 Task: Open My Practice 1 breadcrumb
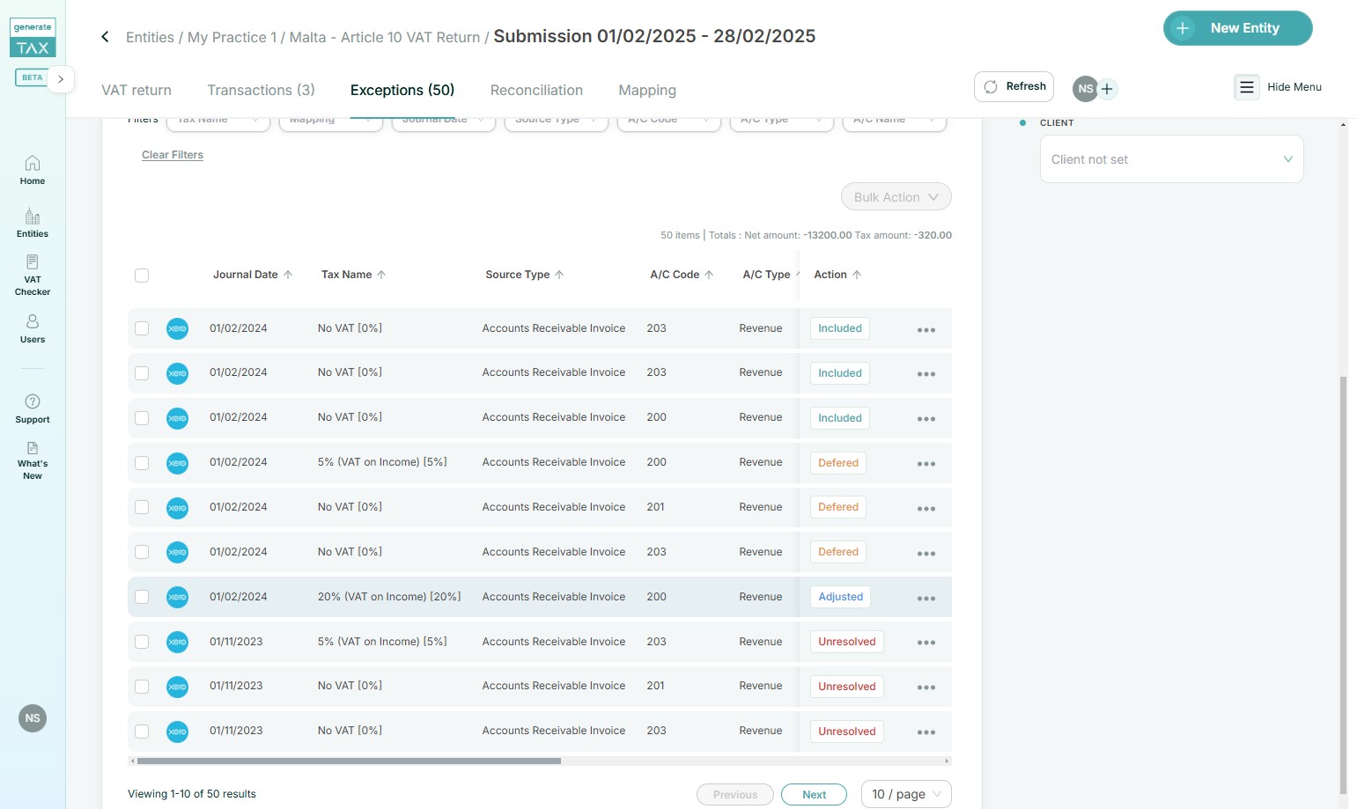click(x=232, y=37)
